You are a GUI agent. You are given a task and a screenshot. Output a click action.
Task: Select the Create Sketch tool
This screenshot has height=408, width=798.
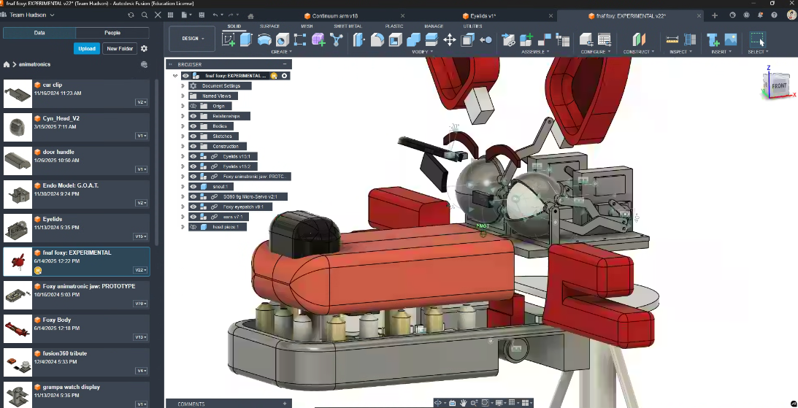pos(229,39)
